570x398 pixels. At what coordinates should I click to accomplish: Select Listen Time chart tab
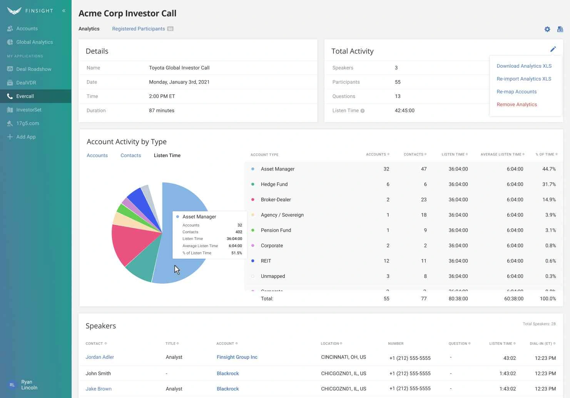(x=167, y=156)
